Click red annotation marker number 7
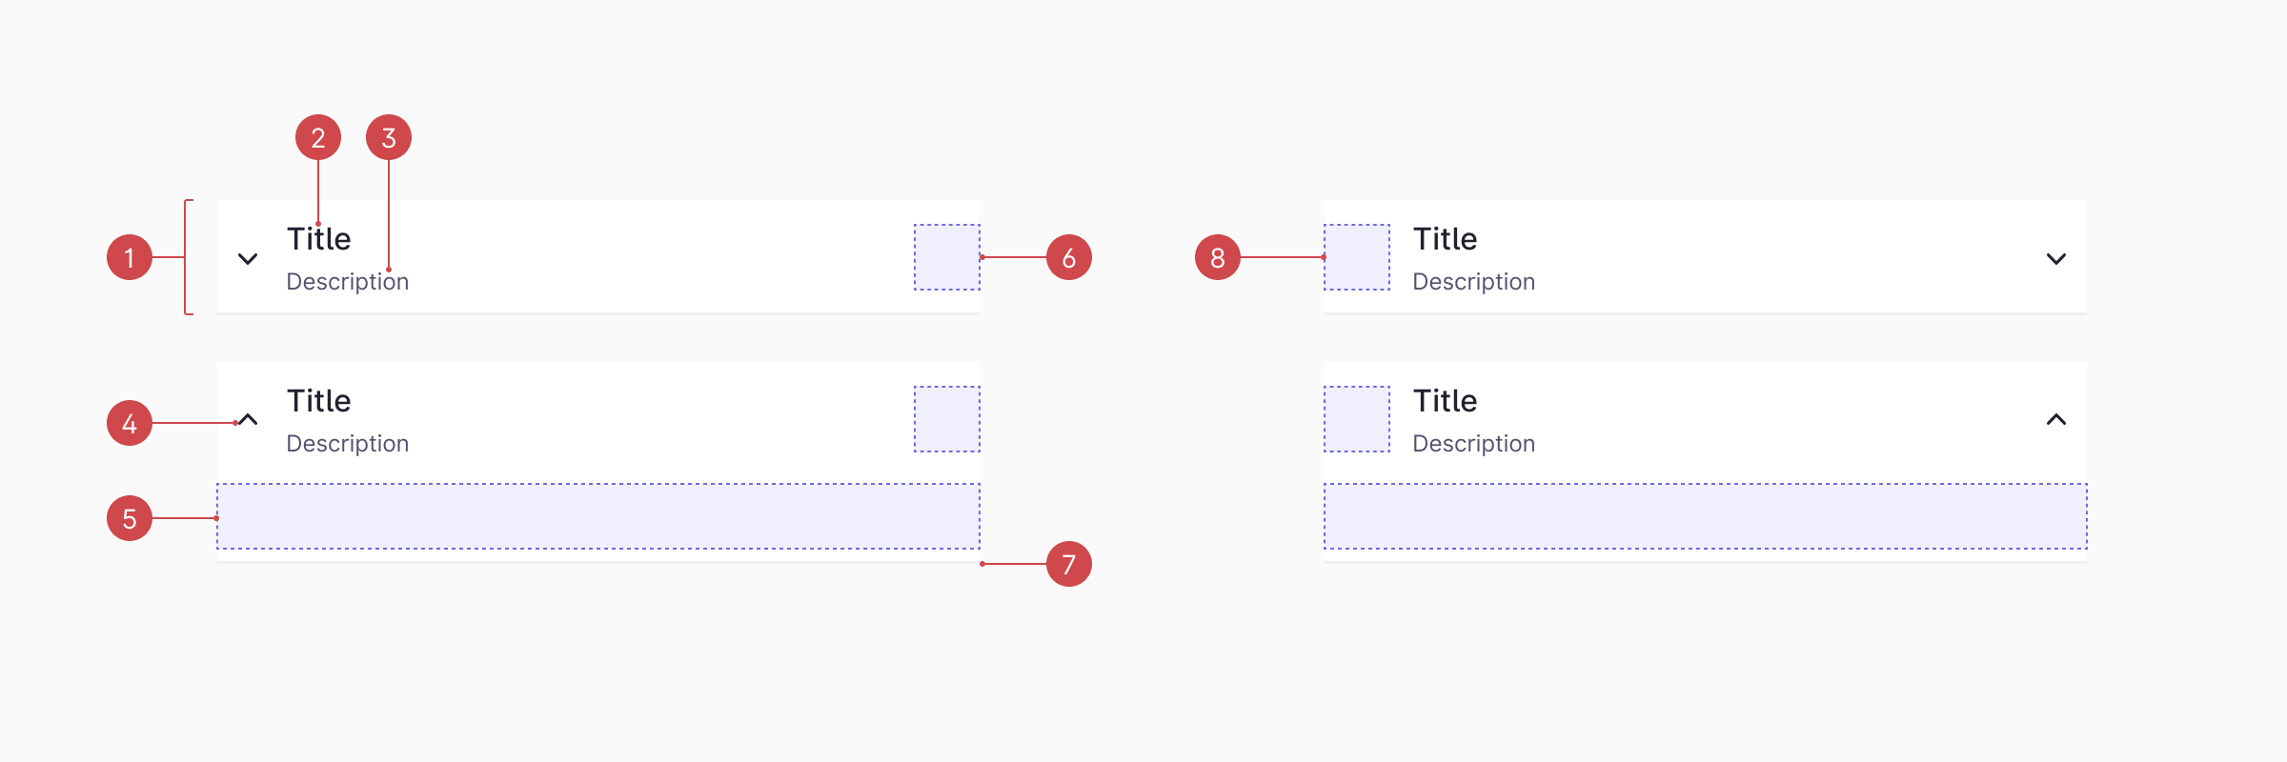This screenshot has width=2287, height=762. [x=1069, y=564]
